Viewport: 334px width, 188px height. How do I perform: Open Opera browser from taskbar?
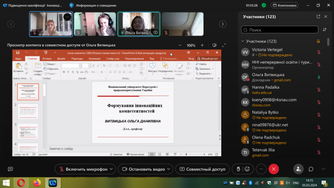click(x=21, y=183)
